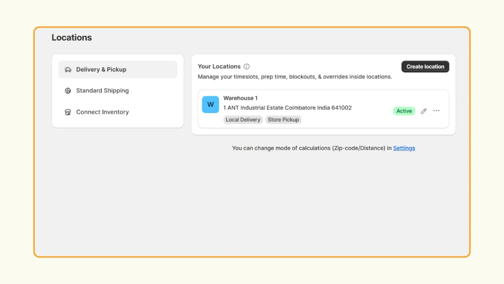Click the 'Locations' page title

(x=72, y=37)
